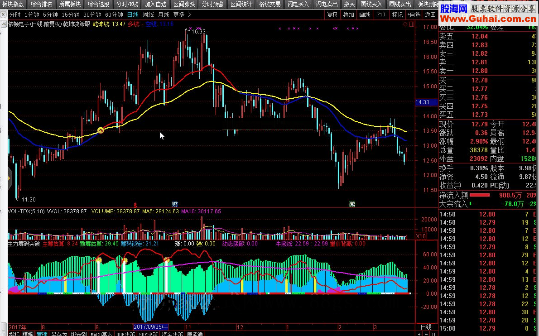The image size is (539, 336).
Task: Click the 0 reset button at bottom right
Action: pyautogui.click(x=433, y=334)
